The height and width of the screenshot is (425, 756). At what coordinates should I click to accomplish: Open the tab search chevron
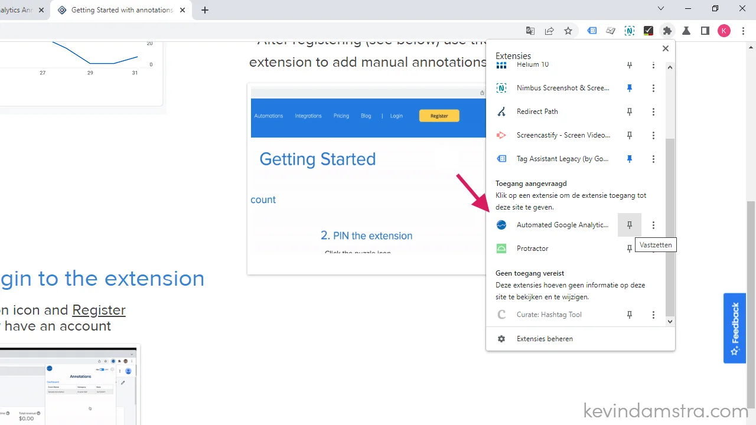(x=661, y=8)
